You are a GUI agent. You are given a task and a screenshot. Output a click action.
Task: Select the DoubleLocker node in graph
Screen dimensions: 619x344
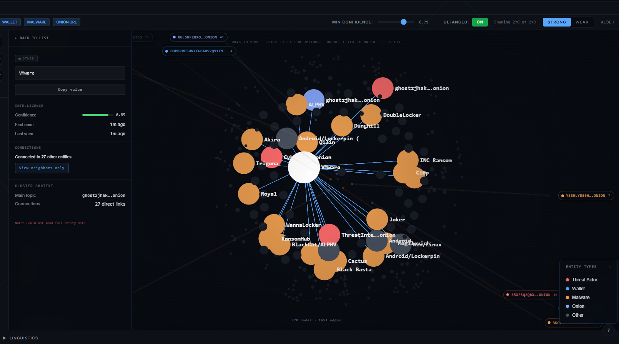371,115
